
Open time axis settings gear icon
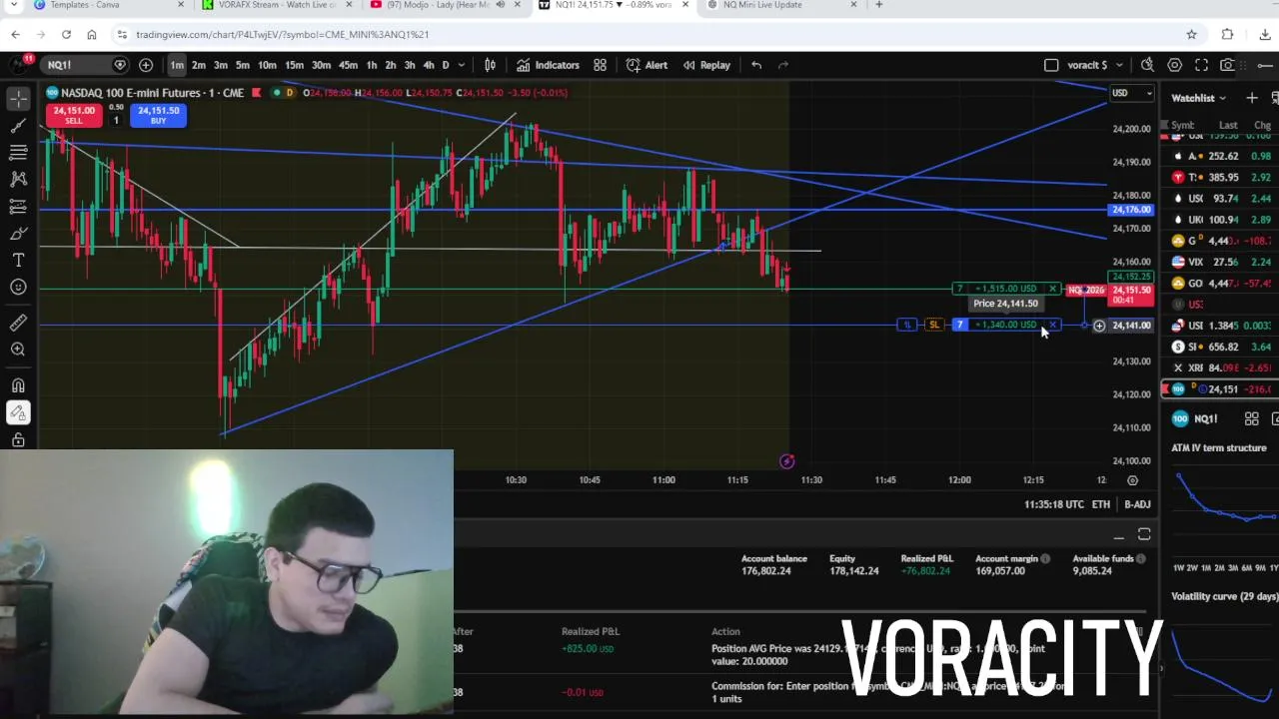[1132, 480]
